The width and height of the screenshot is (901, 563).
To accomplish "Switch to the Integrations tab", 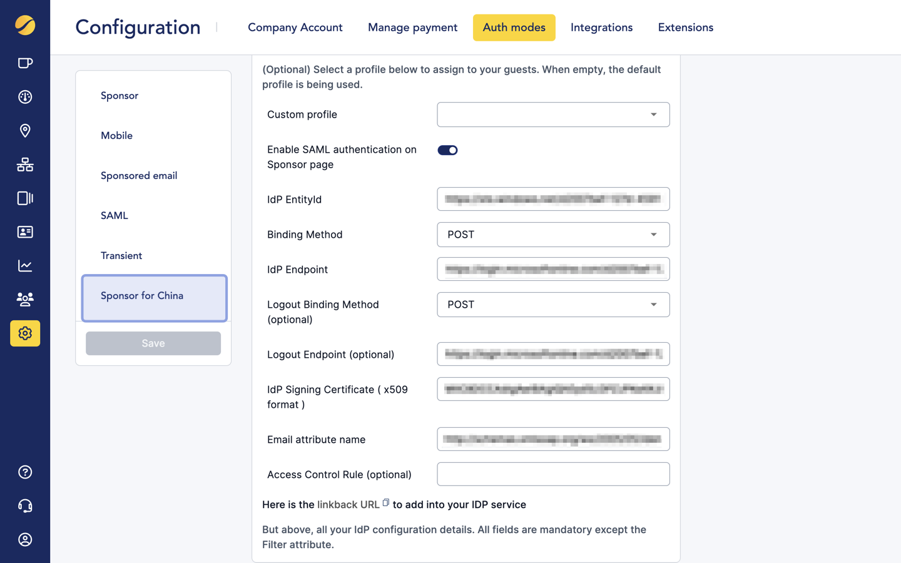I will point(601,27).
